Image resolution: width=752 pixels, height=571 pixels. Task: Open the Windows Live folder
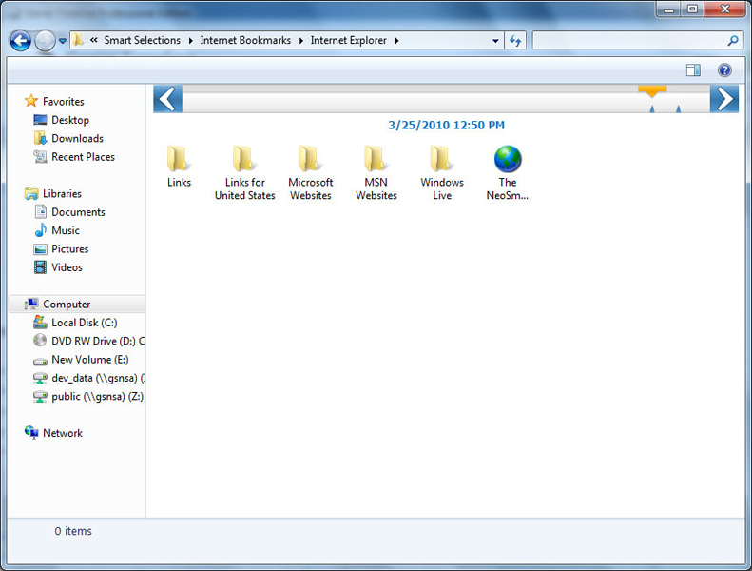[442, 173]
